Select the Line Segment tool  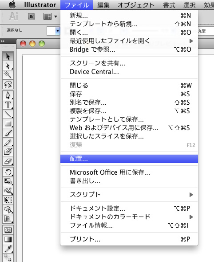click(8, 114)
